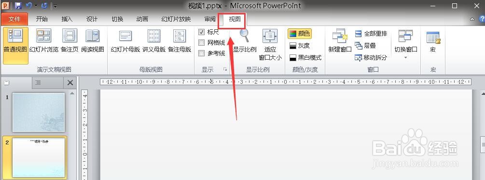
Task: Select Black and White mode (黑白模式)
Action: [305, 58]
